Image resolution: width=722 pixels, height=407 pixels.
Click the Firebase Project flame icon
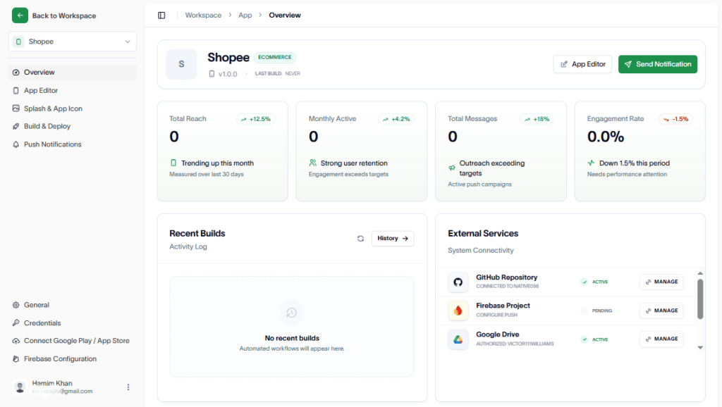458,311
